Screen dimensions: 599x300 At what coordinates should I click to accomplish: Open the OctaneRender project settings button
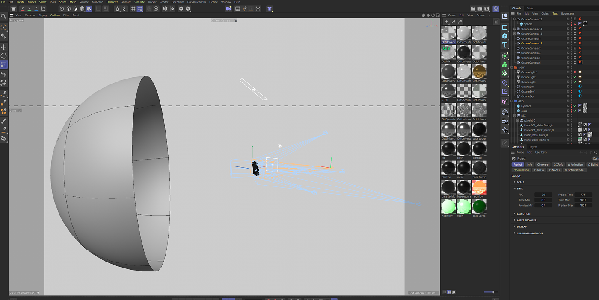tap(574, 170)
